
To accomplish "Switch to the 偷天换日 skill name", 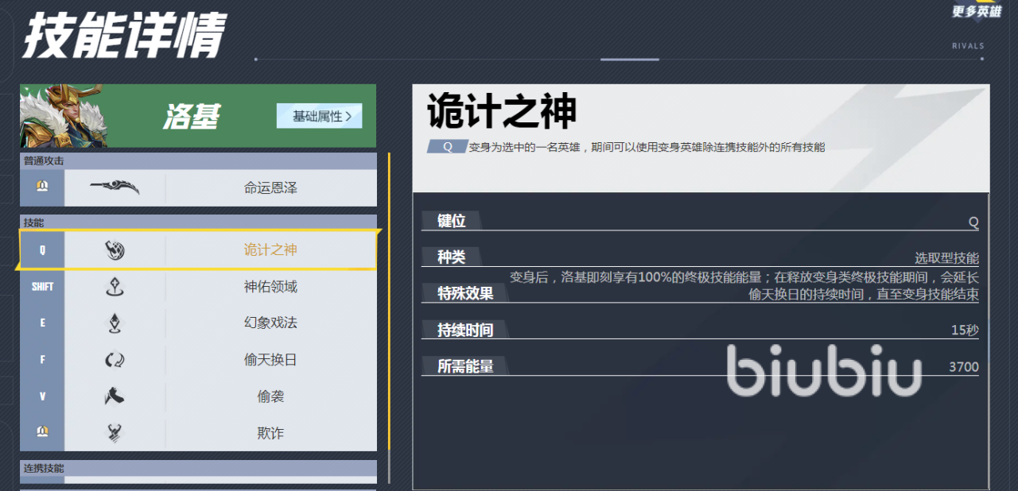I will (270, 360).
